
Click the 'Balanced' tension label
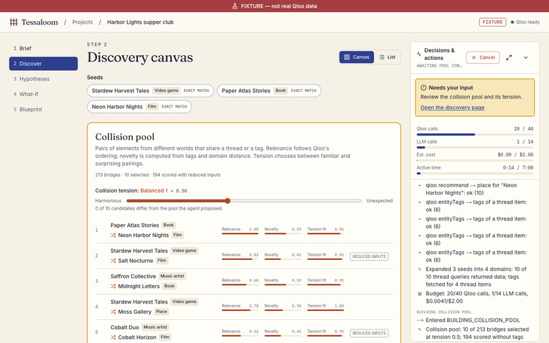click(x=152, y=191)
